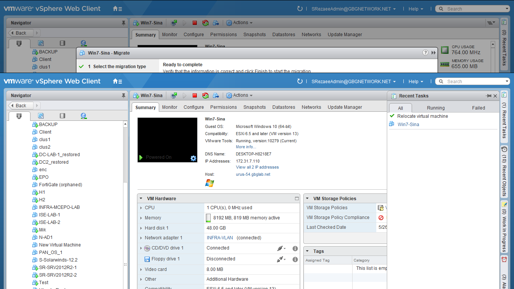Collapse the VM Hardware section
The image size is (514, 289).
click(x=141, y=199)
